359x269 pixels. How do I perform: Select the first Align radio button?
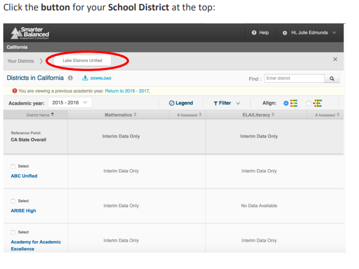pyautogui.click(x=286, y=104)
